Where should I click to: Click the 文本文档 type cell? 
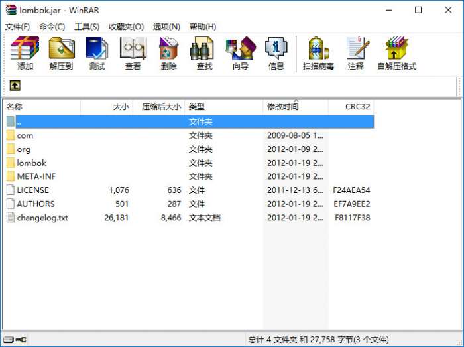[x=204, y=218]
